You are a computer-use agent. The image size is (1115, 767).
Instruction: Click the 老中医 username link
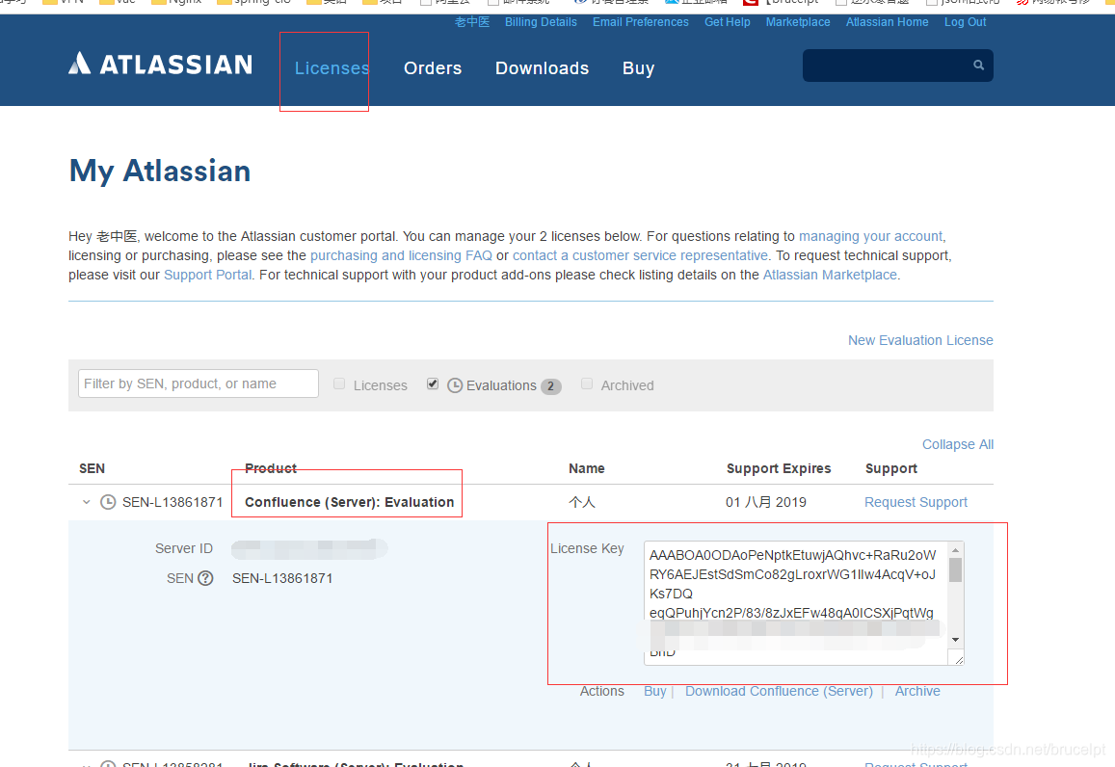click(x=472, y=22)
